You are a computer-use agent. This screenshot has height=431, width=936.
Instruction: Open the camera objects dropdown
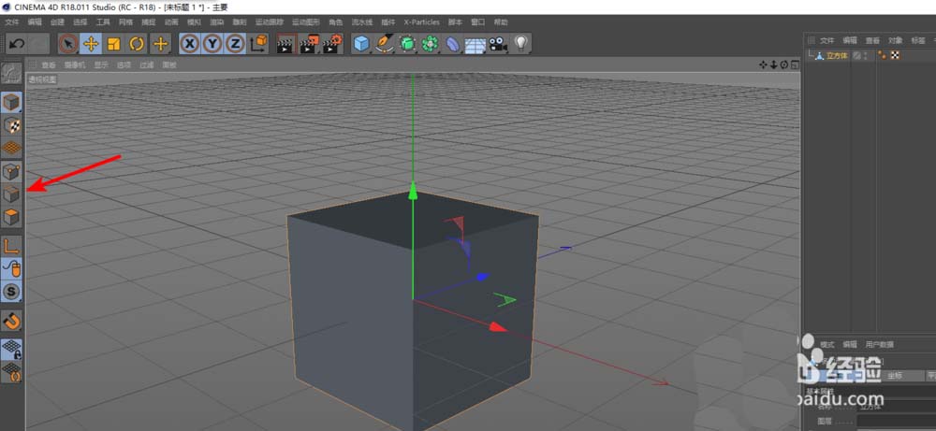(x=498, y=43)
